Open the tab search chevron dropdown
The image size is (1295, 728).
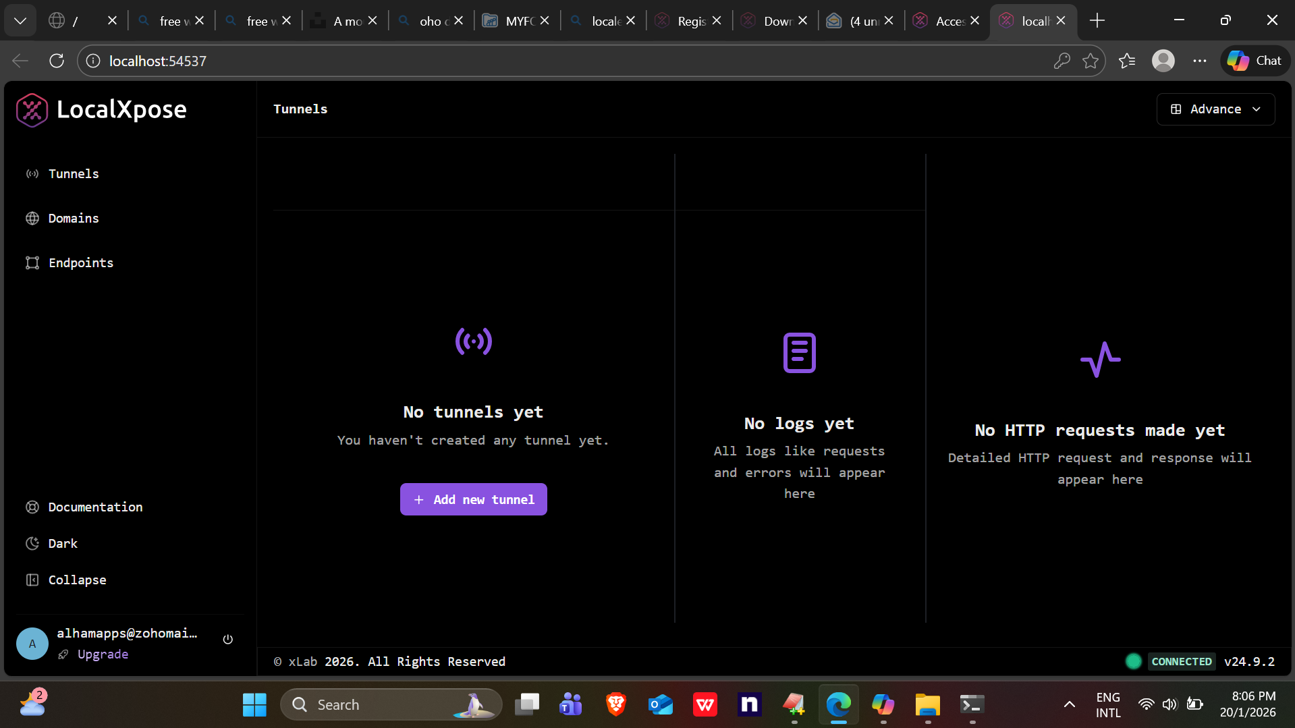point(20,21)
